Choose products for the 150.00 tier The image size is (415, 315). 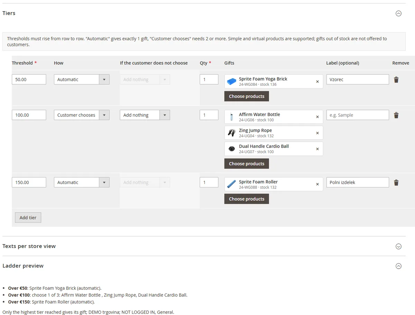click(247, 199)
